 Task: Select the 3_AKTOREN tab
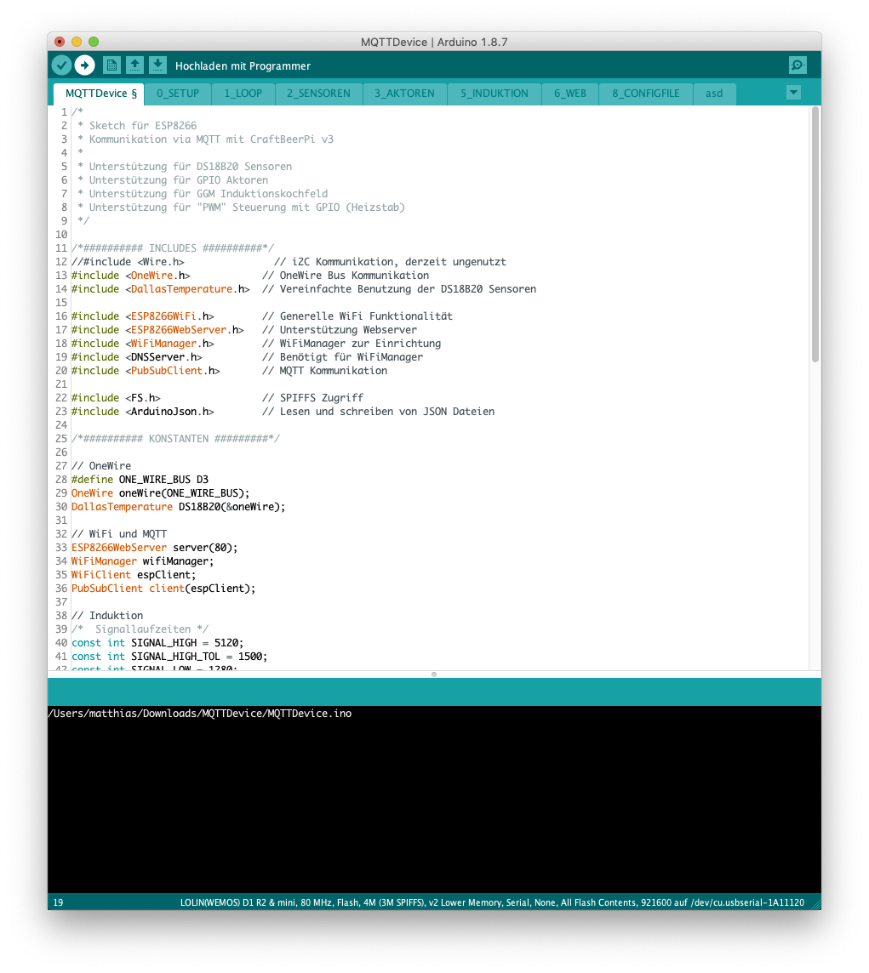pos(404,94)
